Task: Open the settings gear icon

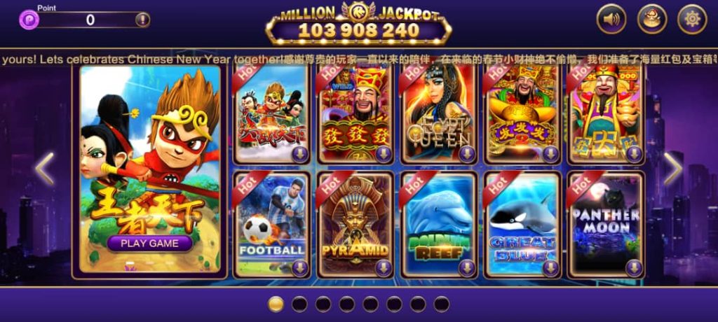Action: (692, 19)
